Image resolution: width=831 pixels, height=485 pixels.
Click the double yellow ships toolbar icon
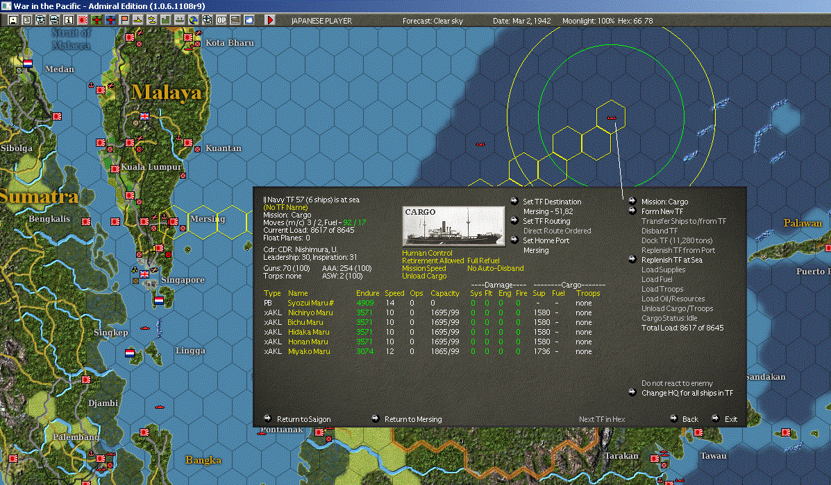pyautogui.click(x=151, y=20)
